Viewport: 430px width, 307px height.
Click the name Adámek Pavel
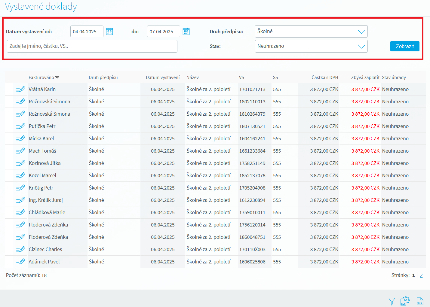coord(44,262)
